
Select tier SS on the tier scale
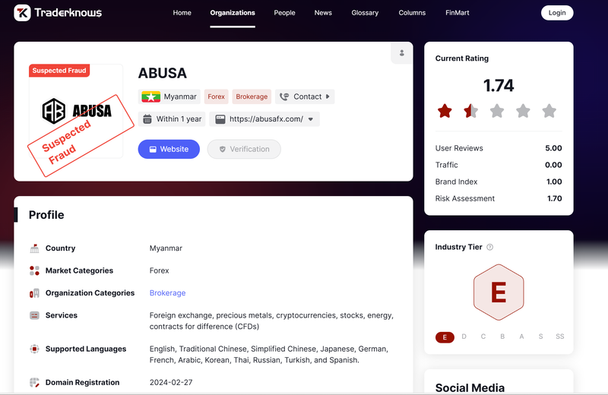[x=559, y=337]
